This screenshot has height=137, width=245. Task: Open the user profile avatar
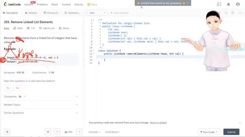[x=238, y=4]
